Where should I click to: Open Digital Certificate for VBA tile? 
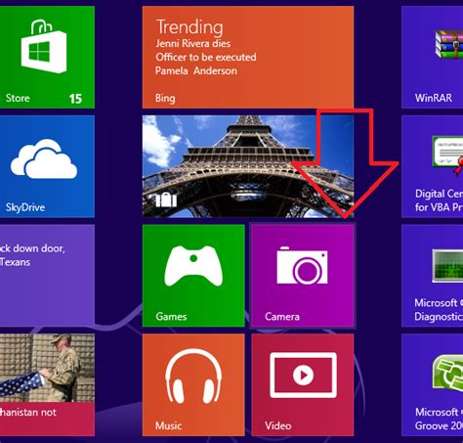click(x=433, y=166)
